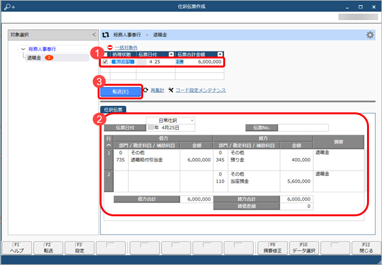Click the 400,000 credit amount
The height and width of the screenshot is (265, 382).
click(301, 160)
